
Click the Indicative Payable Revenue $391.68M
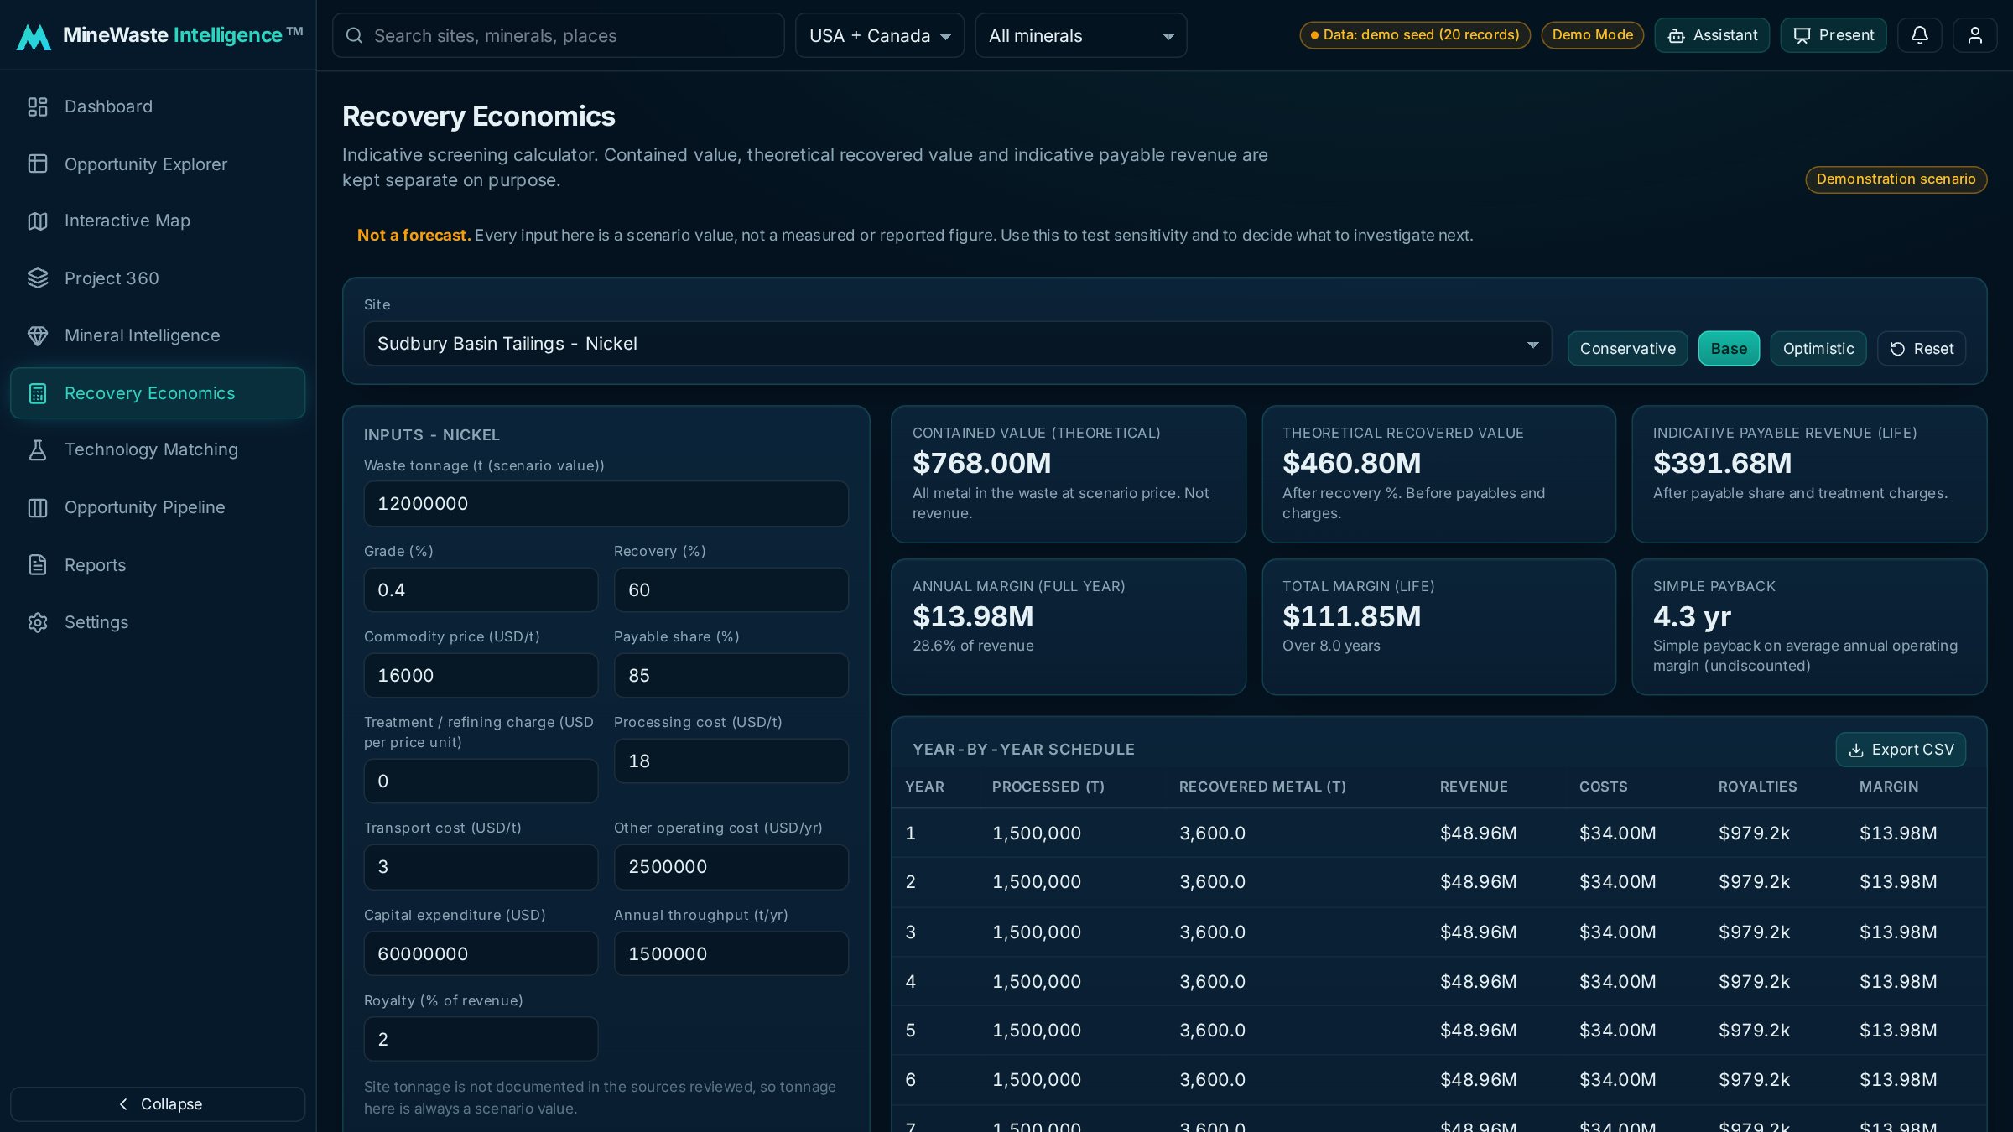click(1722, 463)
